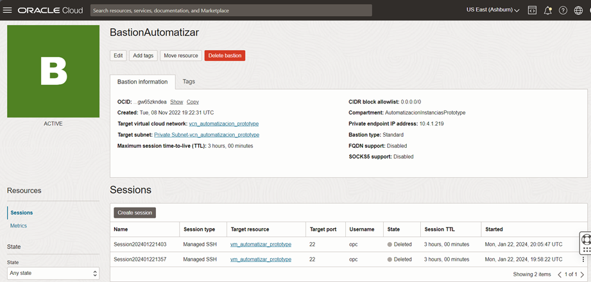This screenshot has width=591, height=282.
Task: Select the Bastion information tab
Action: pos(142,82)
